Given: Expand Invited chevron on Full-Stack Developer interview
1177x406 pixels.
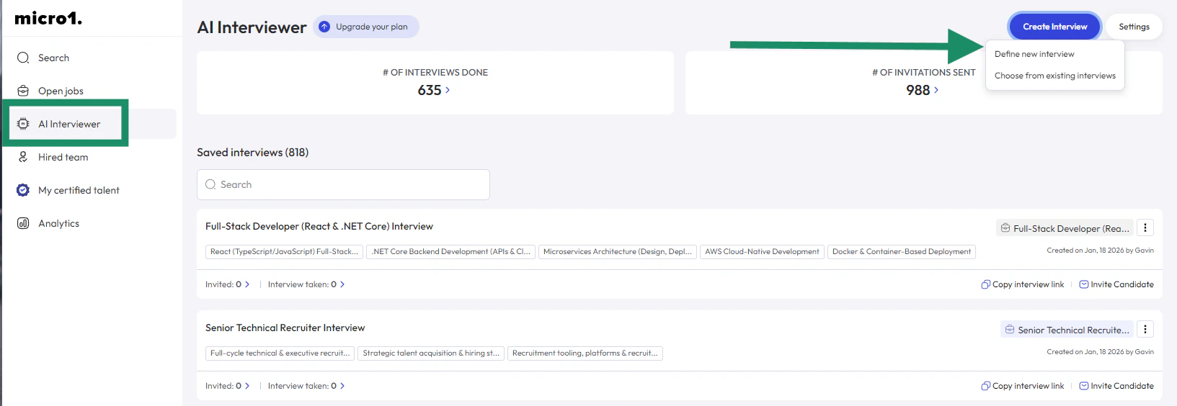Looking at the screenshot, I should point(247,284).
